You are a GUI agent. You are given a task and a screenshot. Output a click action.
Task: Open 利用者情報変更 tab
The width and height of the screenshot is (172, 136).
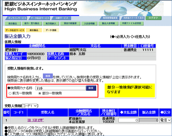click(x=110, y=18)
